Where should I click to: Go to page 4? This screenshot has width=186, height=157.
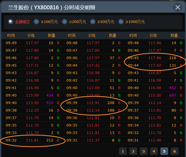pyautogui.click(x=154, y=151)
